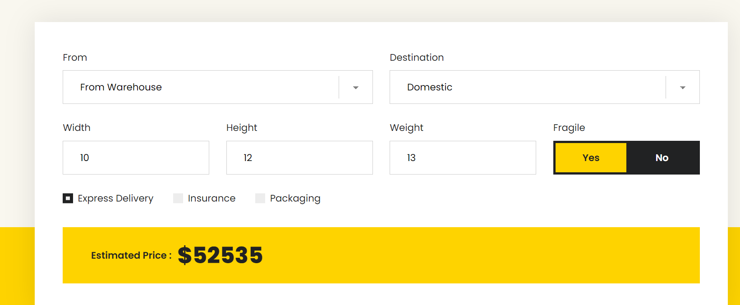This screenshot has width=740, height=305.
Task: Click the 'Height' field label
Action: point(242,128)
